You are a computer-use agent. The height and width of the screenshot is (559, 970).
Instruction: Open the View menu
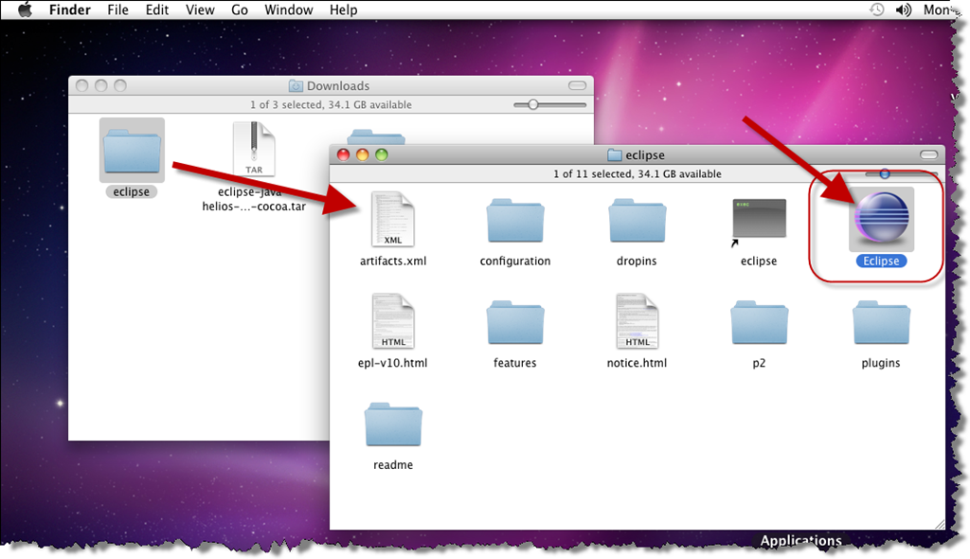200,9
